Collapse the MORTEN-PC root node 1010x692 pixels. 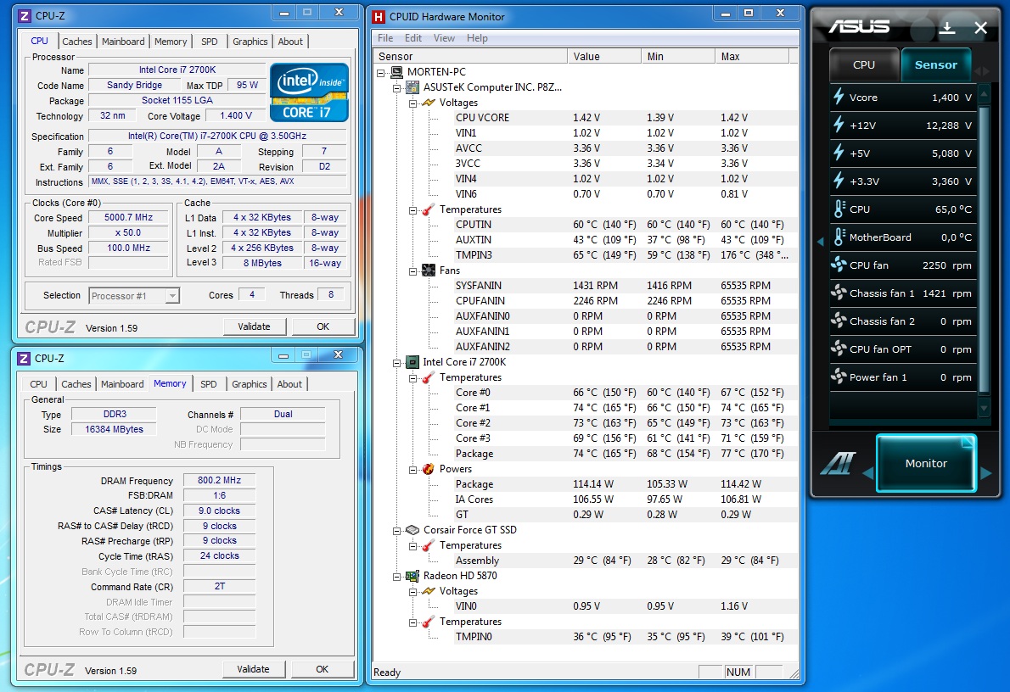tap(381, 73)
